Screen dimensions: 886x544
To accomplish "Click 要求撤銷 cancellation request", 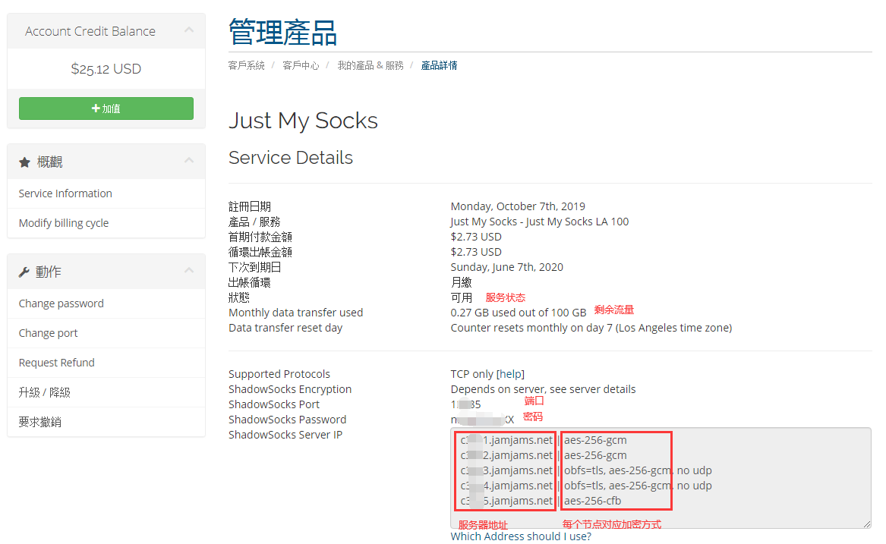I will pos(40,422).
